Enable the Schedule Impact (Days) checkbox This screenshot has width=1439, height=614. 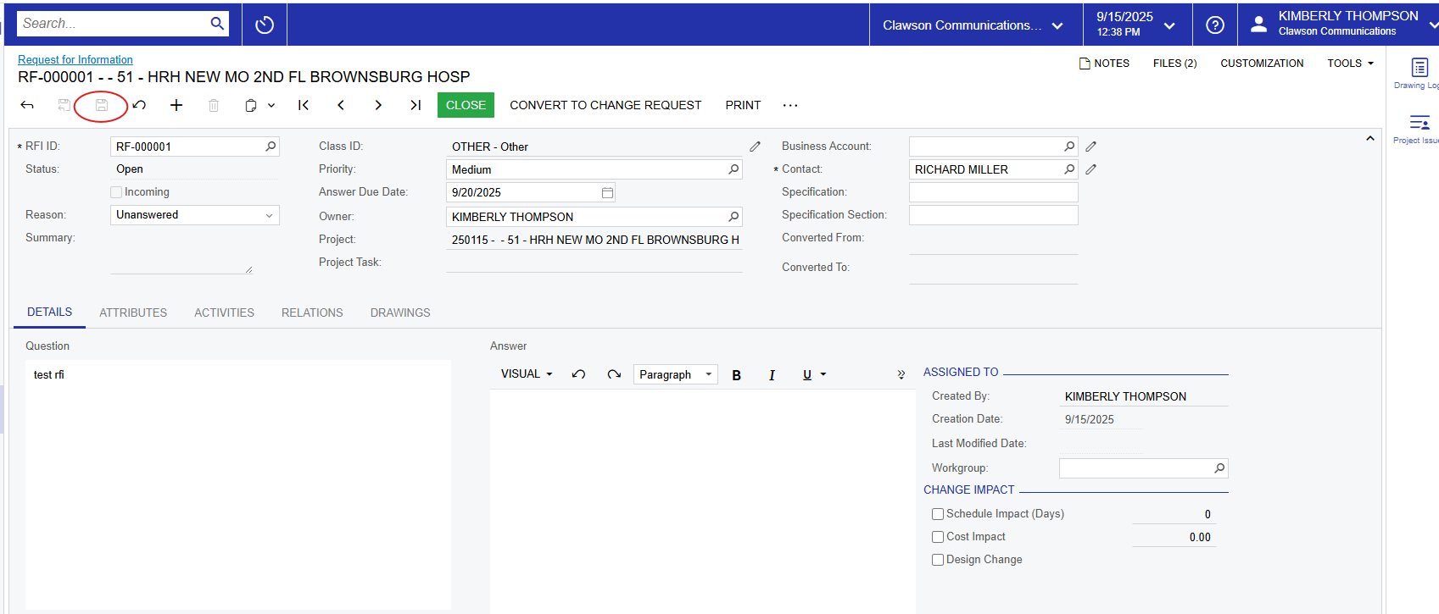click(938, 514)
